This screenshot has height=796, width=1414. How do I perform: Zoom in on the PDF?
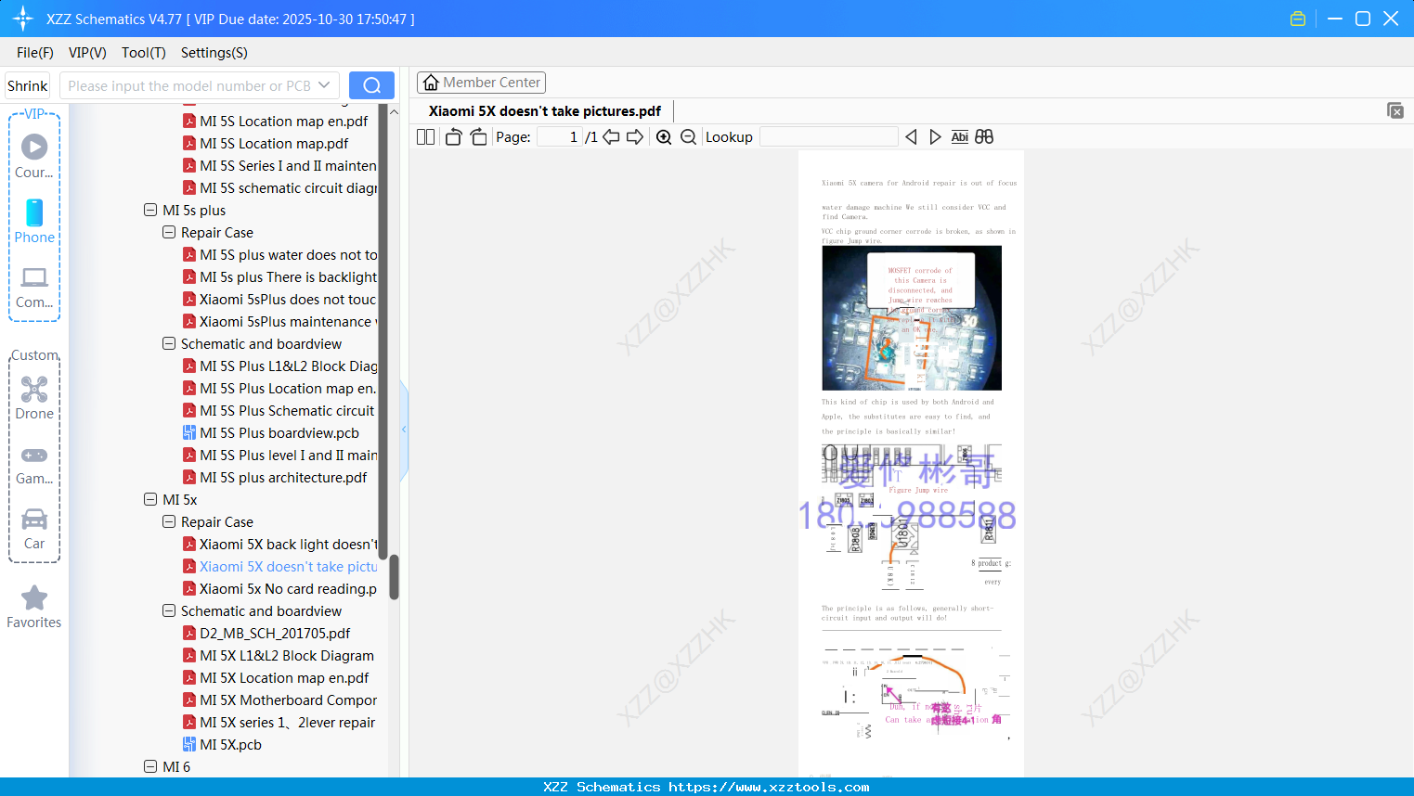[x=664, y=137]
